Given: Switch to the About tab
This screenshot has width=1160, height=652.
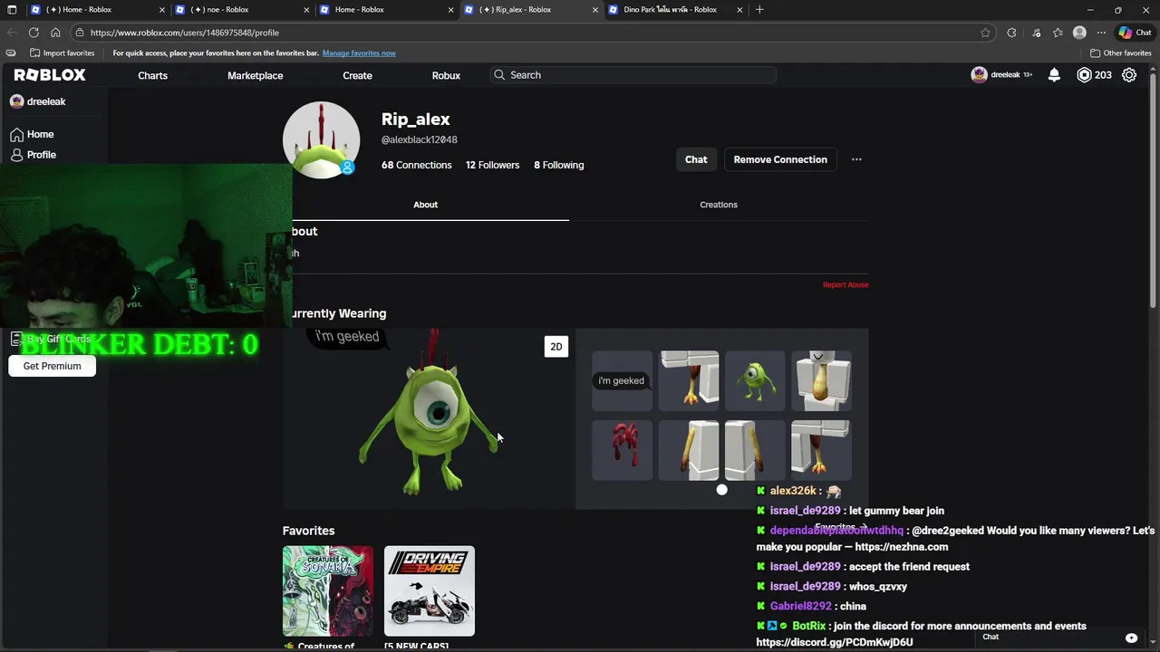Looking at the screenshot, I should click(425, 205).
